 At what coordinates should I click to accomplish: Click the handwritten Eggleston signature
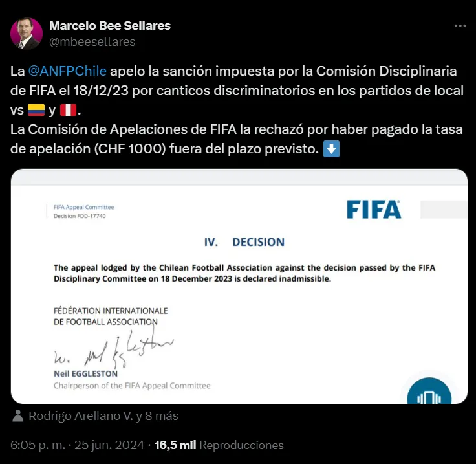114,349
